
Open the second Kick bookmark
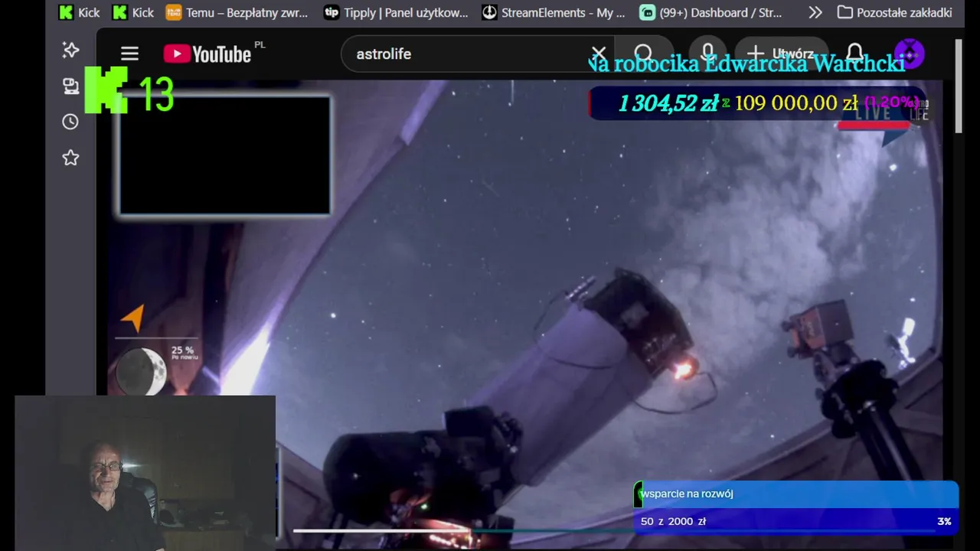(133, 12)
